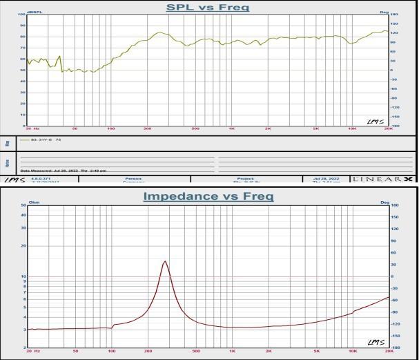
Task: Click the LMS logo inside the SPL graph
Action: pos(373,120)
